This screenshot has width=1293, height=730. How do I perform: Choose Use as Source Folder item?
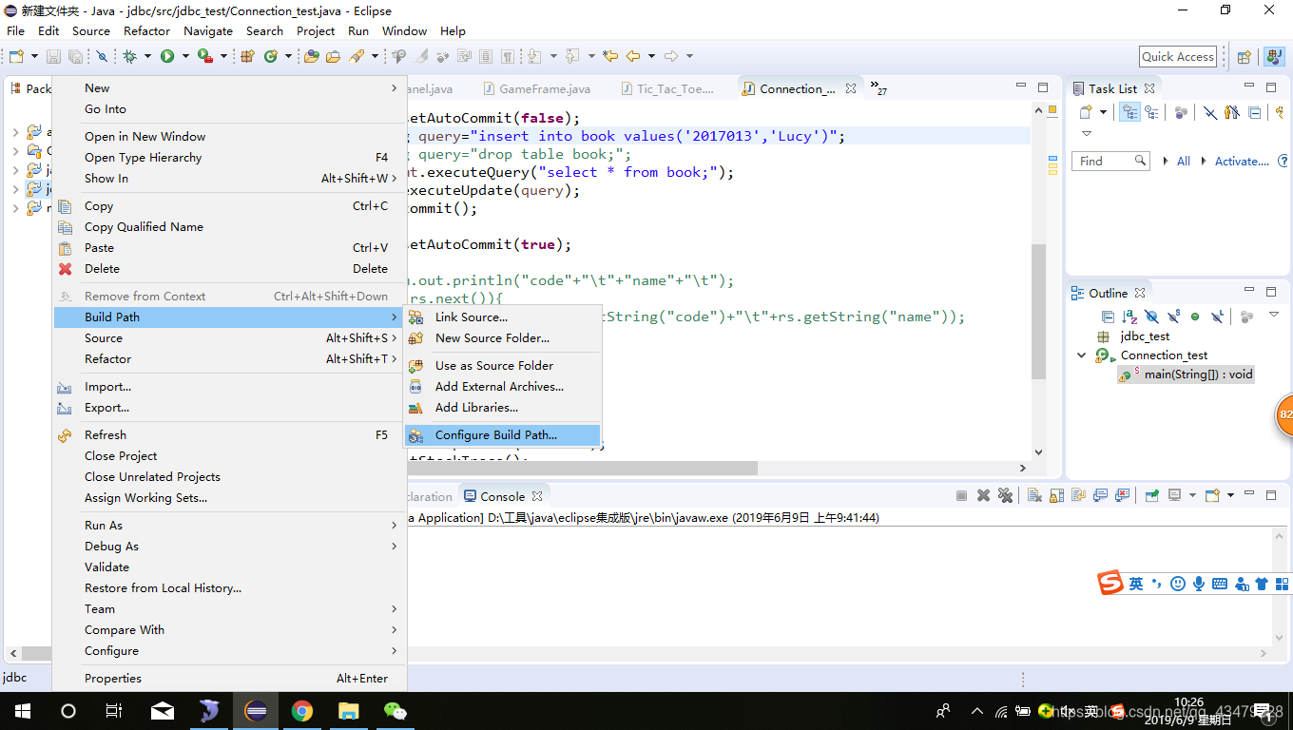tap(503, 366)
